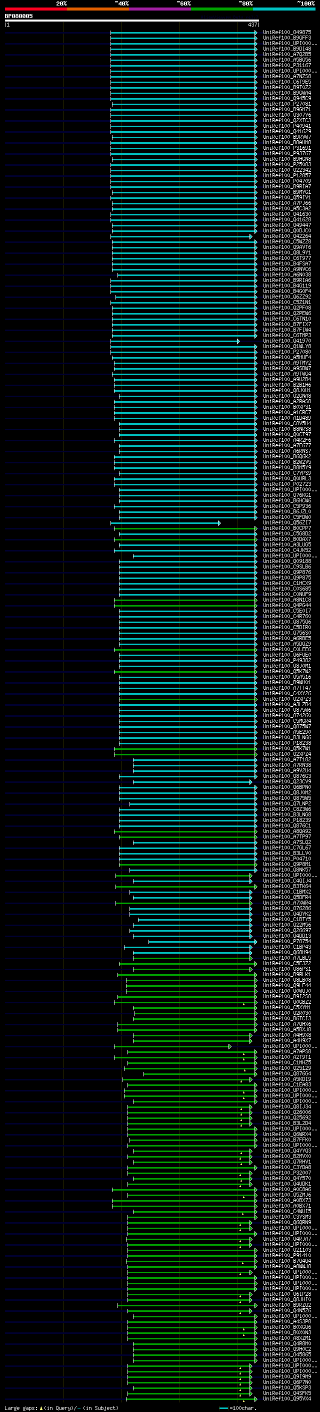Viewport: 320px width, 1412px height.
Task: Open hit UniRef100_Q95VX4
Action: [x=287, y=1398]
